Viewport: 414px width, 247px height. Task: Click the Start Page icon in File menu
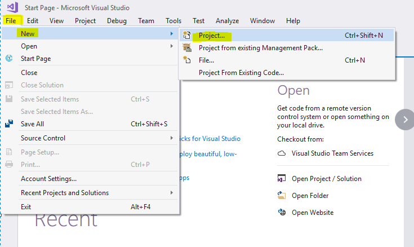pyautogui.click(x=9, y=58)
